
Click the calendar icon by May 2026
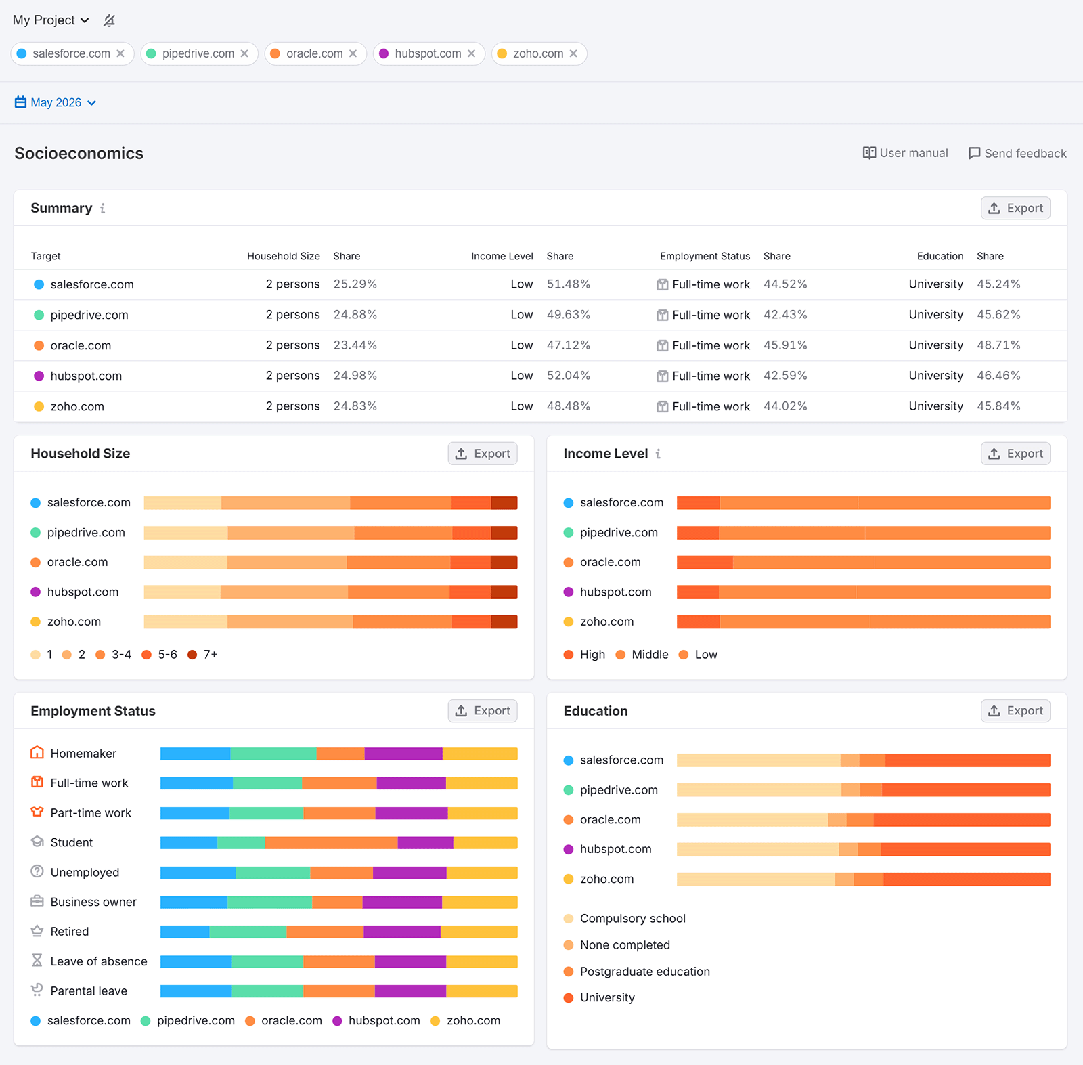click(21, 102)
